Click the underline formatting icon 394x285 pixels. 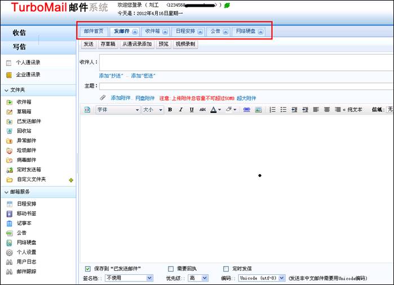coord(192,110)
